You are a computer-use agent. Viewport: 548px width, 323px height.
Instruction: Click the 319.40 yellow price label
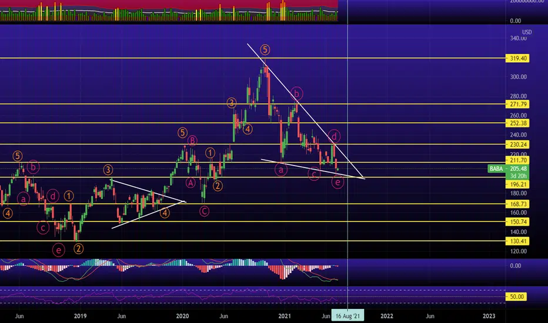coord(517,58)
